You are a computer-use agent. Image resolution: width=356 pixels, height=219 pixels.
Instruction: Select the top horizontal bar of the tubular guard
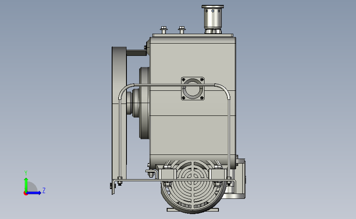(174, 85)
